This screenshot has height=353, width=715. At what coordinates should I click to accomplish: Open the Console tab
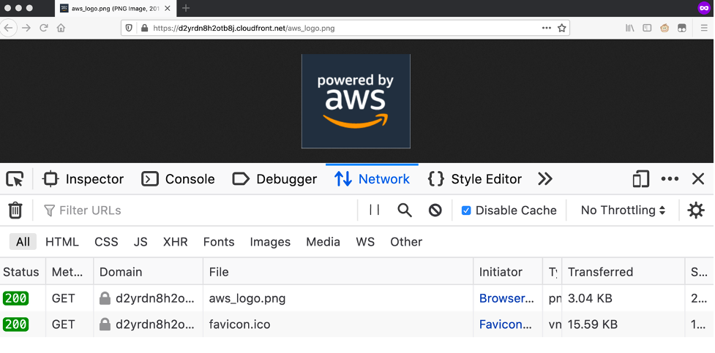pos(178,179)
